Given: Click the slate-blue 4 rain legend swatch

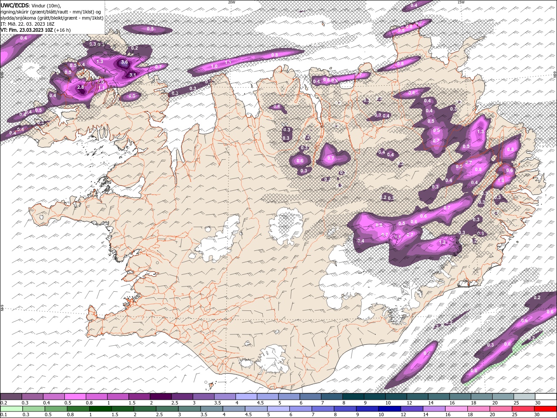Looking at the screenshot, I should (234, 408).
